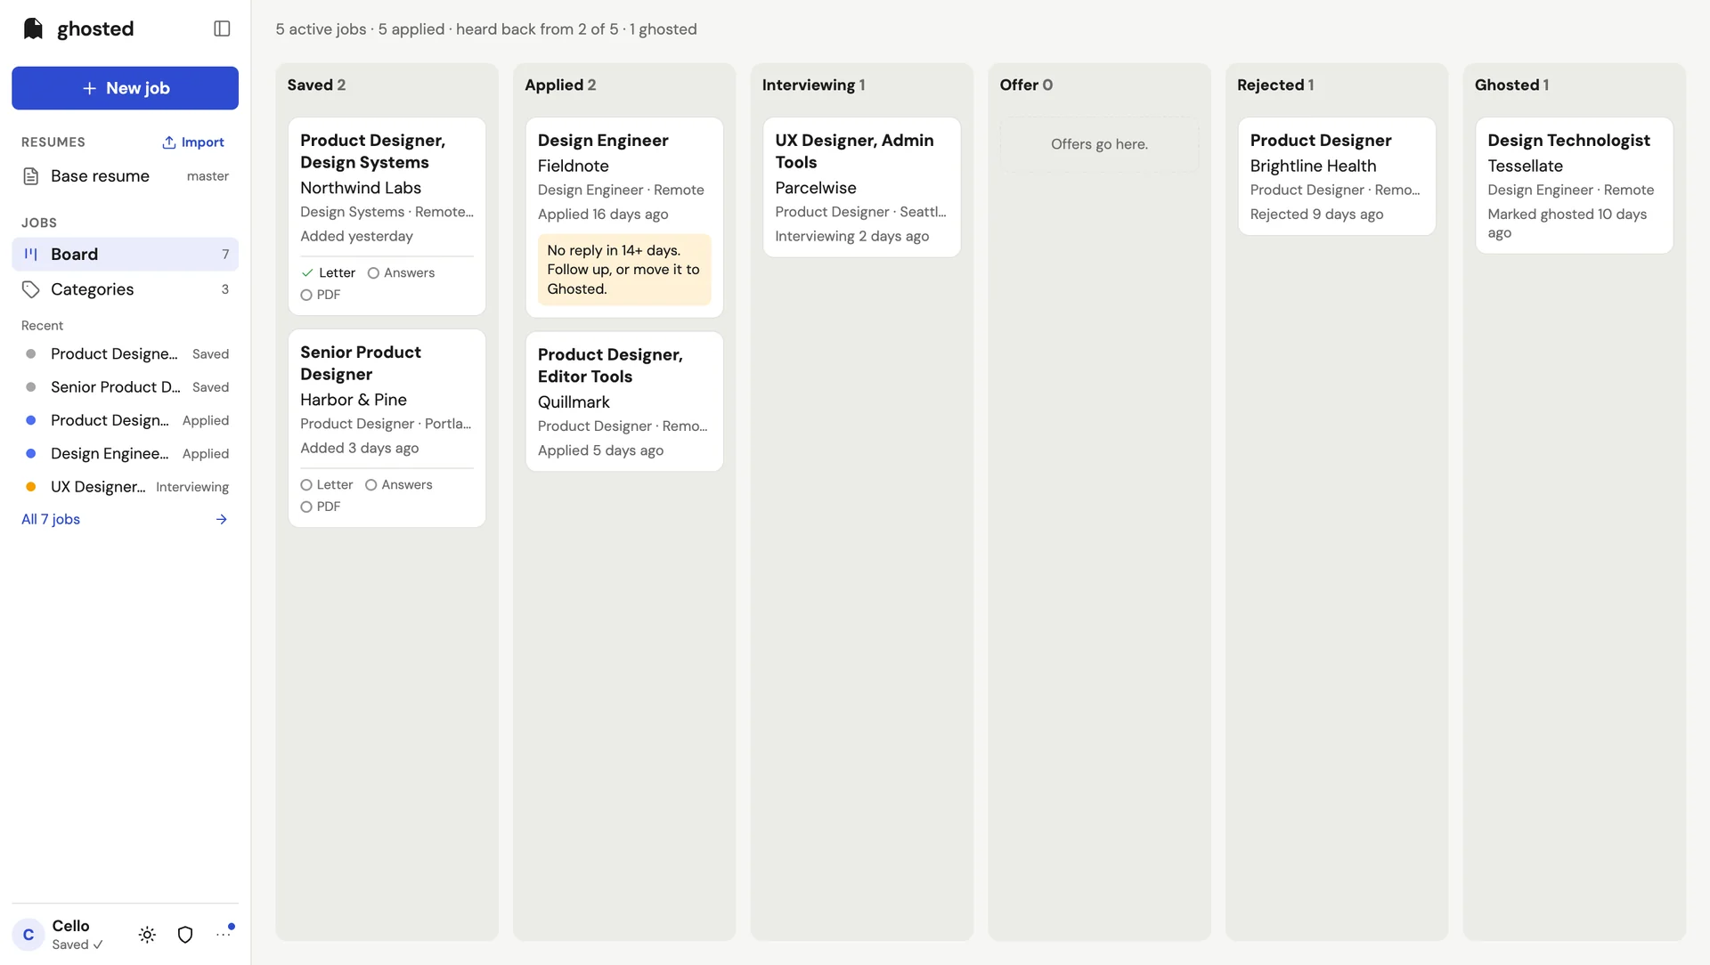Viewport: 1710px width, 965px height.
Task: Toggle PDF on Northwind Labs card
Action: (321, 295)
